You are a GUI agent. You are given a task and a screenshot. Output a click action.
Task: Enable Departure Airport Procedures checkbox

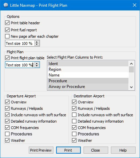point(7,134)
